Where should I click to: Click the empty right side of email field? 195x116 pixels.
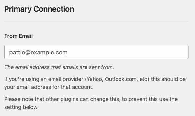coord(128,52)
